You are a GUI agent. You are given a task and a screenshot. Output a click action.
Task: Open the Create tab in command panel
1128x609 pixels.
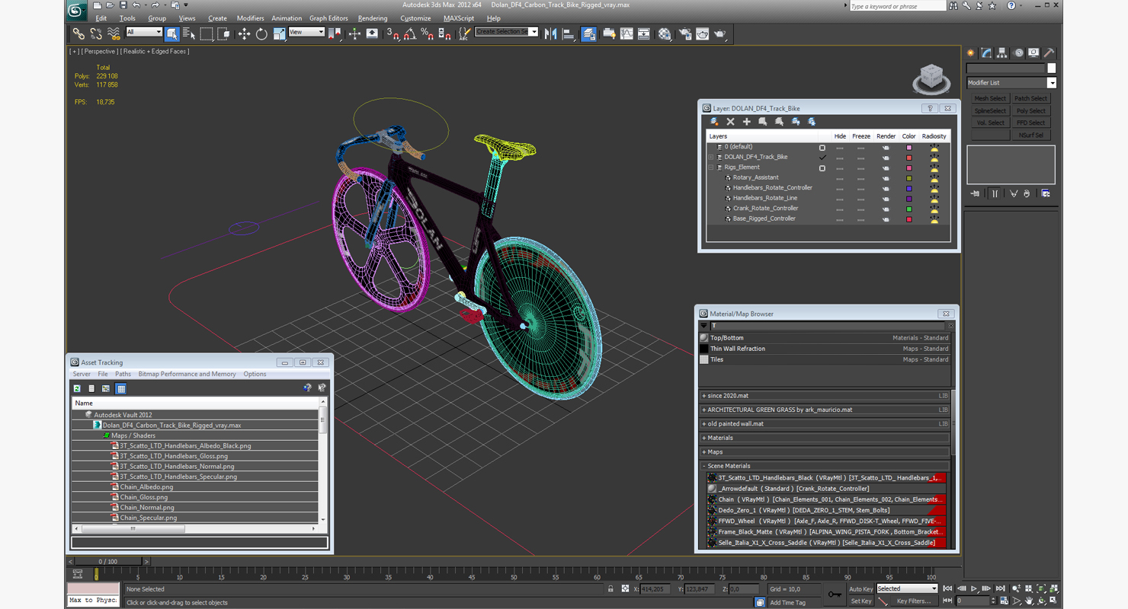click(x=970, y=53)
